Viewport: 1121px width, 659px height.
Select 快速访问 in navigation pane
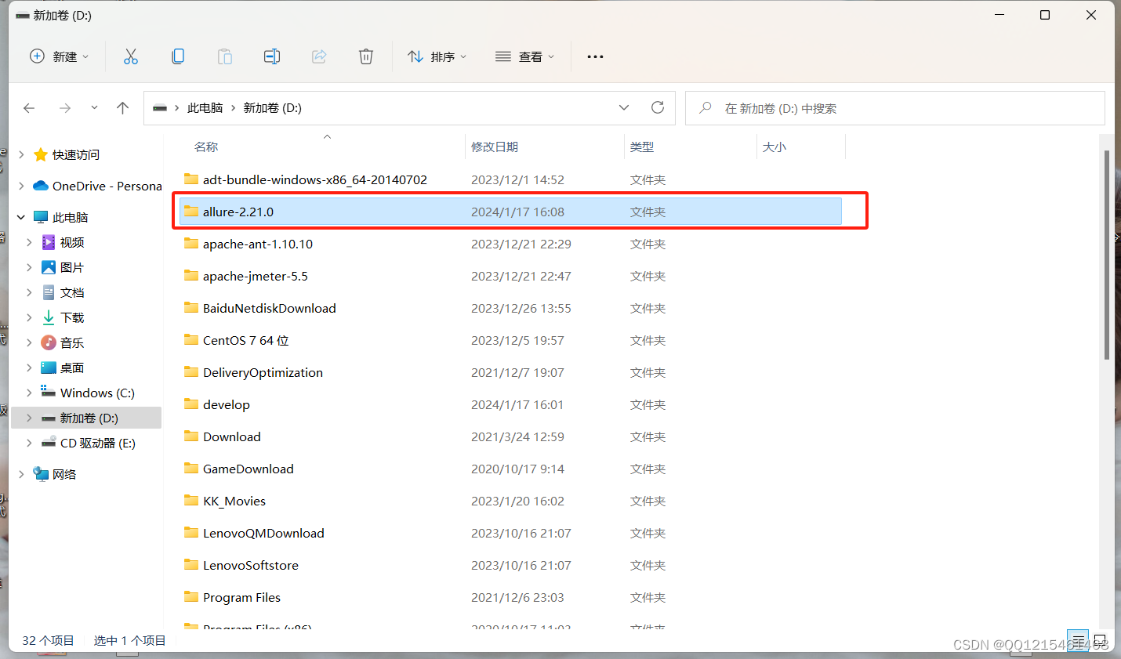tap(76, 154)
